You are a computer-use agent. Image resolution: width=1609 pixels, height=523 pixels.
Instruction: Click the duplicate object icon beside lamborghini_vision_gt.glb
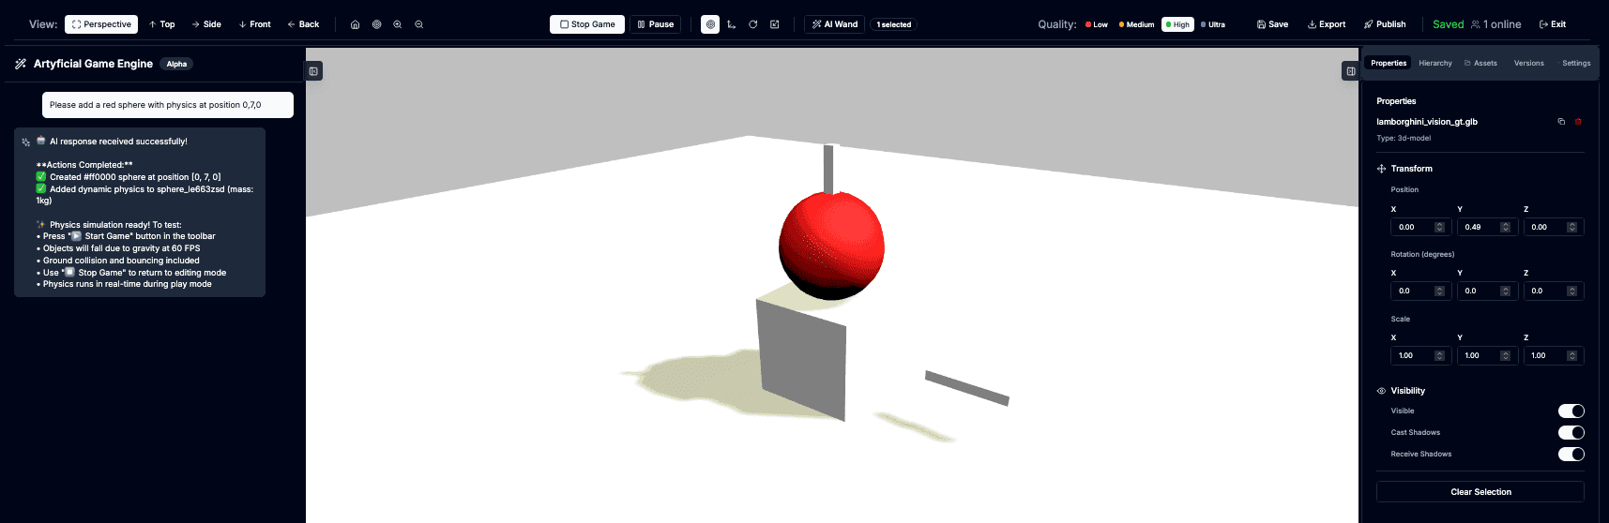coord(1561,122)
